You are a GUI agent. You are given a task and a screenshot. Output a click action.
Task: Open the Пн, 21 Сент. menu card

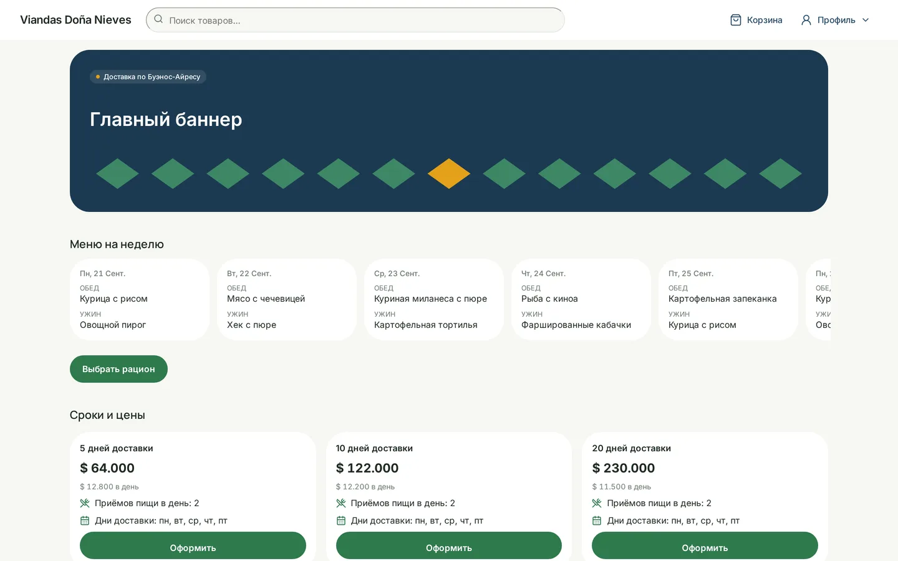pos(140,299)
